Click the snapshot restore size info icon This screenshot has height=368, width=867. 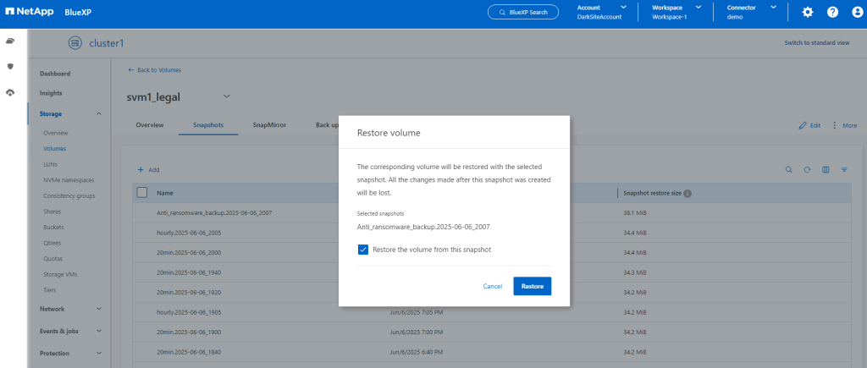pos(688,193)
